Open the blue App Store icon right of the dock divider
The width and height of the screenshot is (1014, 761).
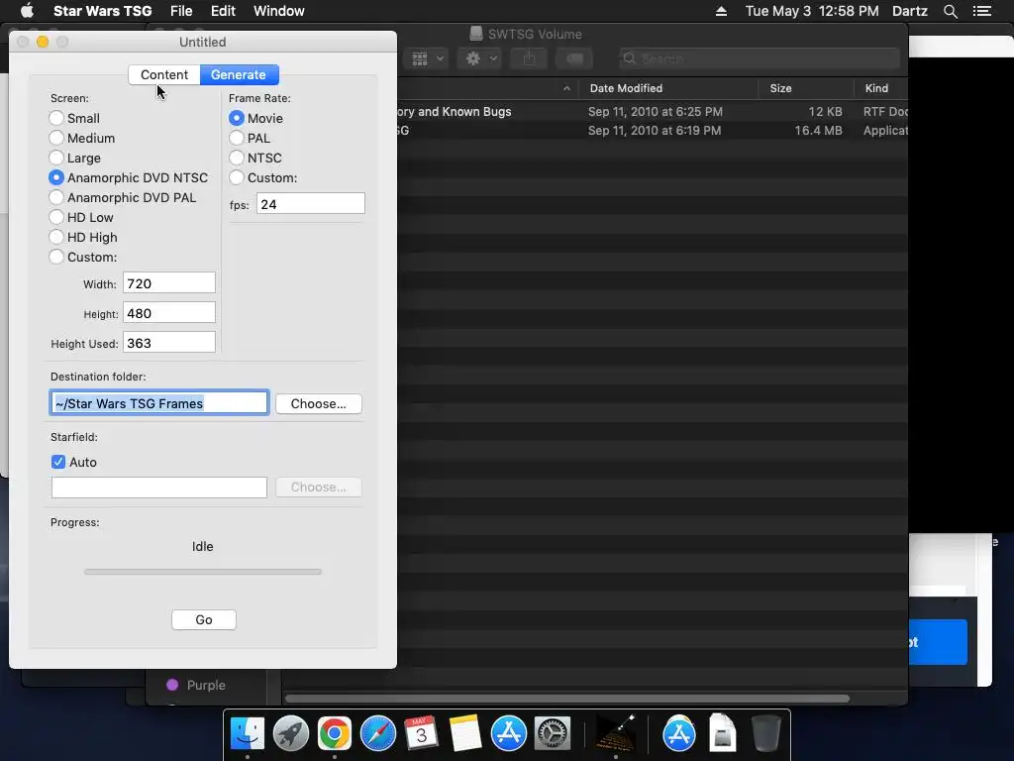tap(678, 733)
